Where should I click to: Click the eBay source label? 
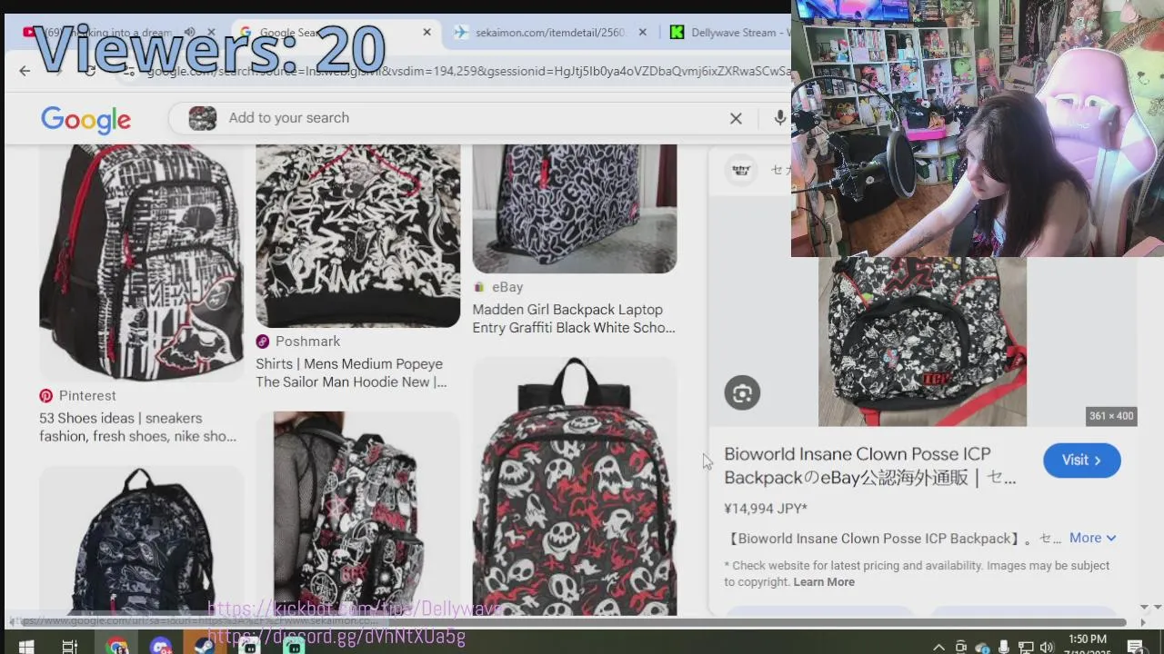(507, 287)
